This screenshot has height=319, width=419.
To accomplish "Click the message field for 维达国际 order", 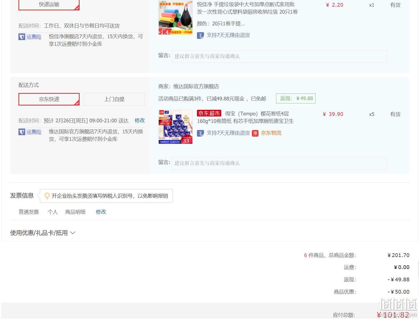I will tap(279, 163).
